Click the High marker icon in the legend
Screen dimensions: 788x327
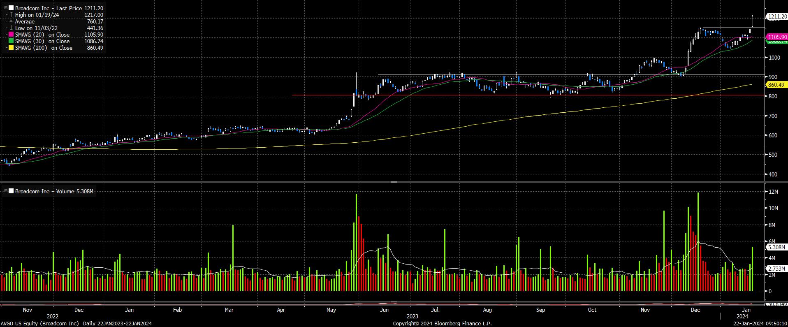coord(11,15)
